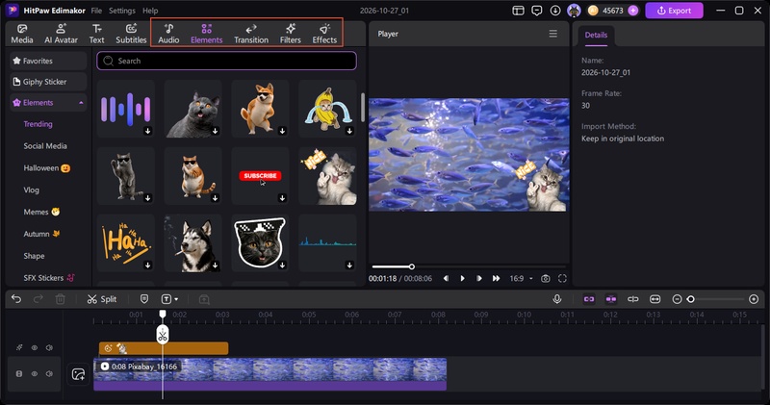
Task: Open the Effects tab
Action: pyautogui.click(x=324, y=34)
